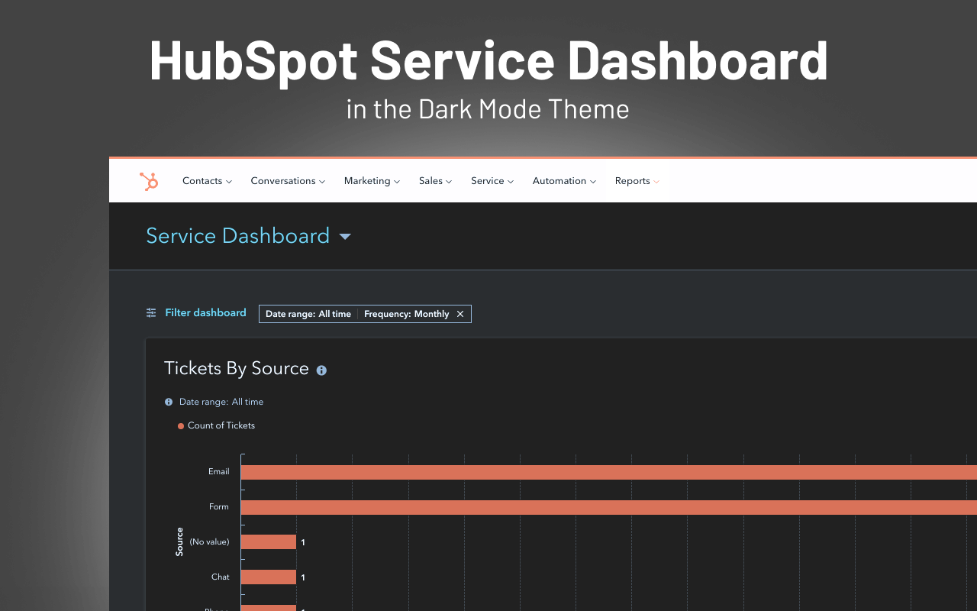This screenshot has height=611, width=977.
Task: Click the Tickets By Source report title
Action: pyautogui.click(x=234, y=368)
